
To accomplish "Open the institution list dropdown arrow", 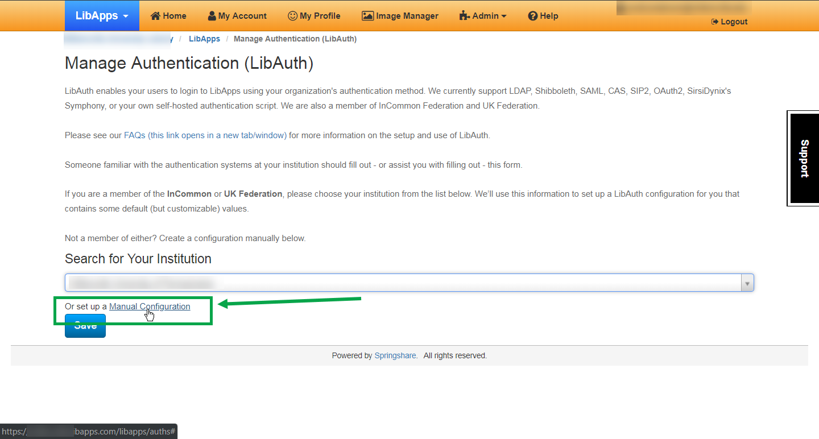I will point(747,283).
